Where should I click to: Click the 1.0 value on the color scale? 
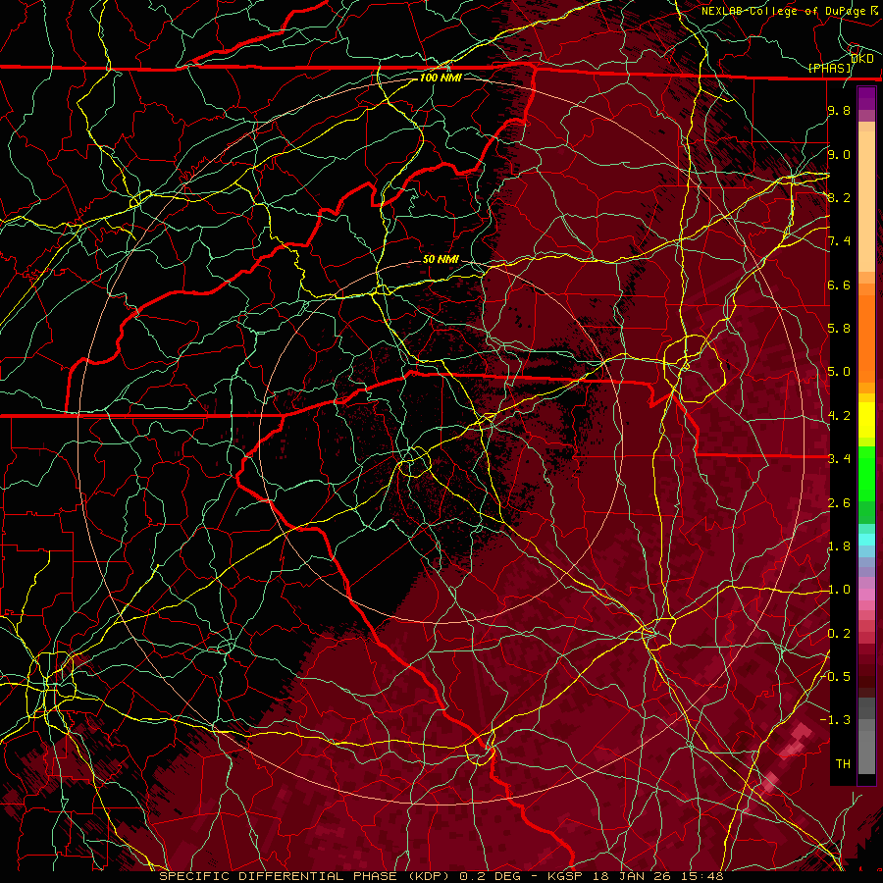(x=839, y=590)
